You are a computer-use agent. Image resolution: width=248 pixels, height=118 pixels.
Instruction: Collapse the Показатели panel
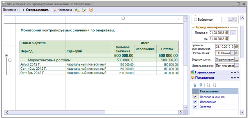[x=238, y=78]
